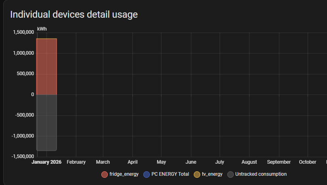Click the 1,000,000 y-axis value label

point(23,53)
